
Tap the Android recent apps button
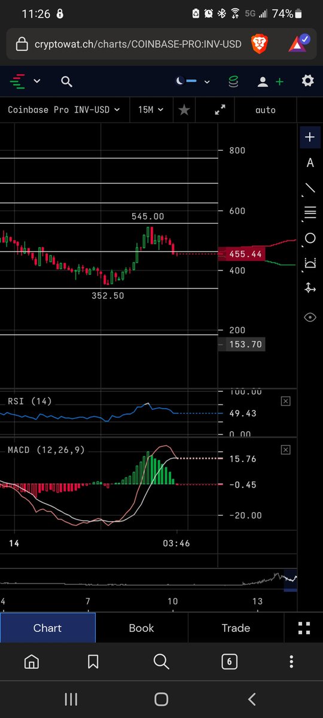pyautogui.click(x=71, y=699)
